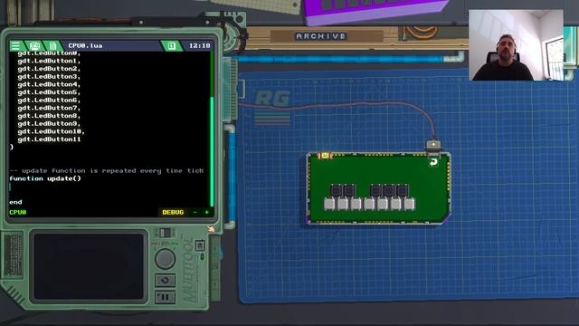Click the second white key from left

click(343, 204)
